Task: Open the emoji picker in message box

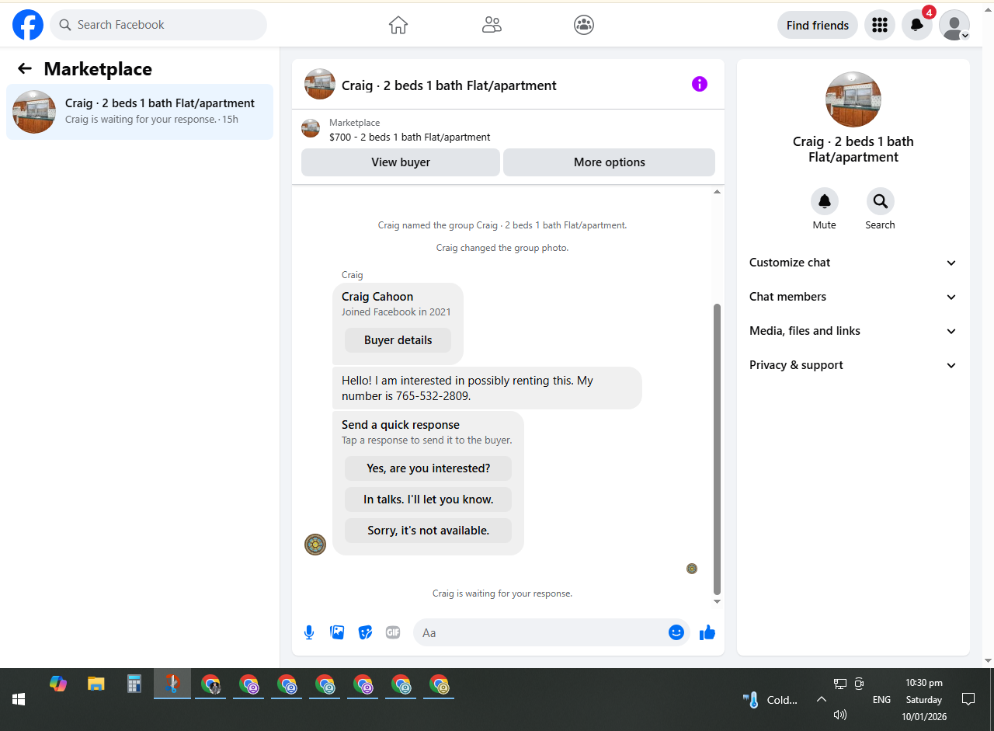Action: (x=676, y=632)
